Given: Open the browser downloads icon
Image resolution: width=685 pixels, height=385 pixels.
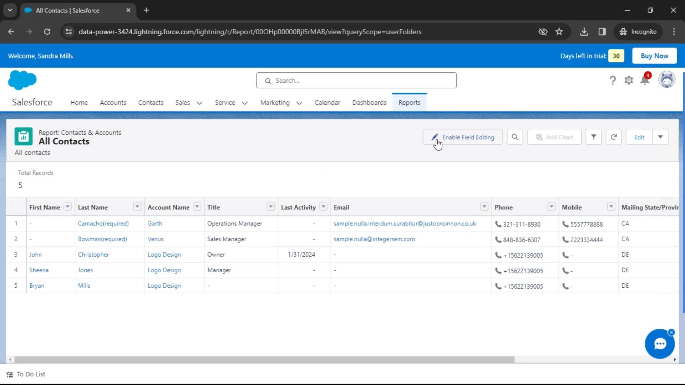Looking at the screenshot, I should (584, 32).
